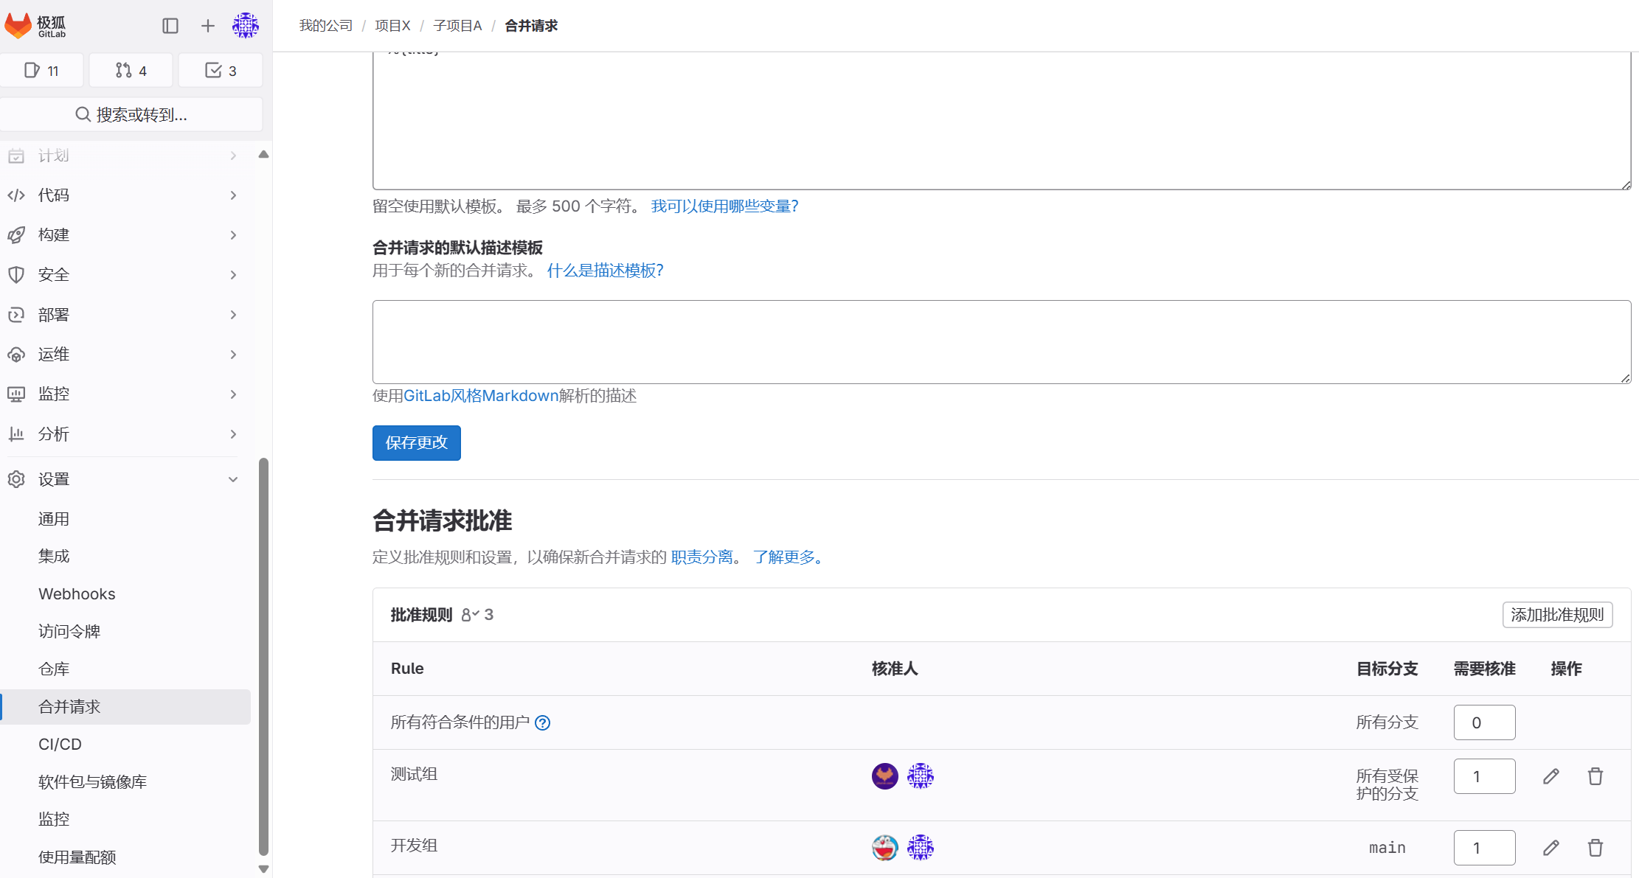Open 项目X from the breadcrumb
The width and height of the screenshot is (1639, 878).
point(392,25)
